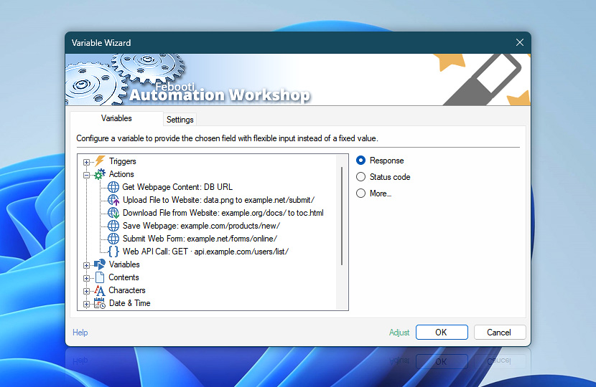Select the Contents tree label
The image size is (596, 387).
124,277
